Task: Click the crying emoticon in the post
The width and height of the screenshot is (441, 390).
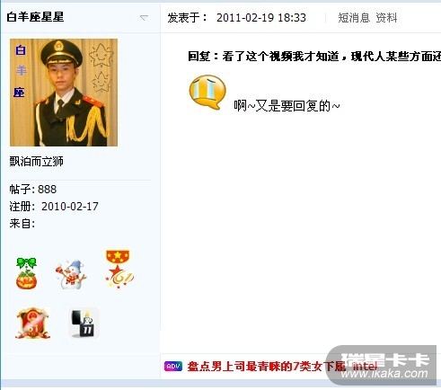Action: 207,93
